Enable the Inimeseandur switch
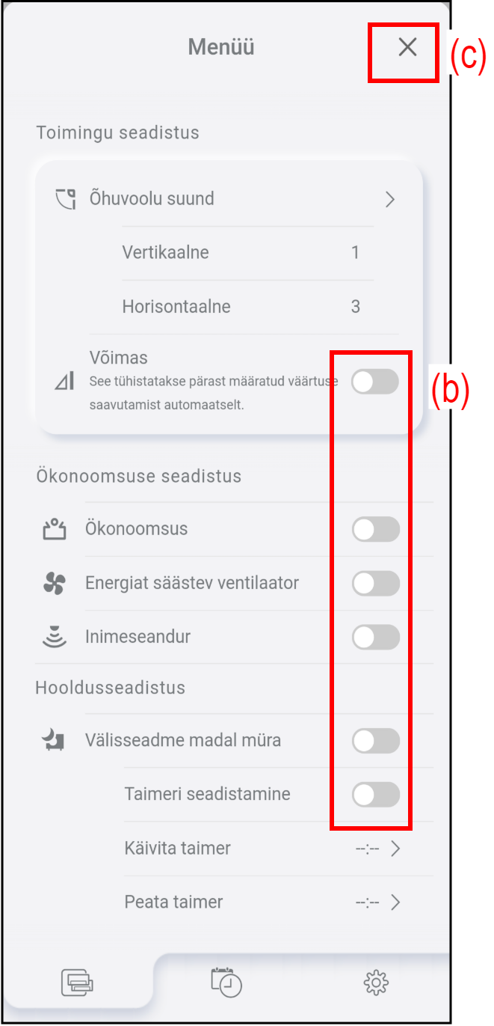Image resolution: width=494 pixels, height=1026 pixels. (x=376, y=637)
